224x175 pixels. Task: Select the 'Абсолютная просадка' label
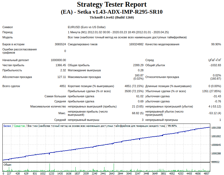[17, 77]
